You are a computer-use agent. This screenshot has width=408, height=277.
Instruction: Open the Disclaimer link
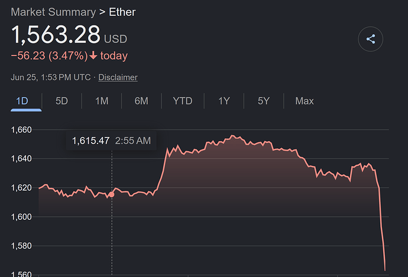point(118,77)
